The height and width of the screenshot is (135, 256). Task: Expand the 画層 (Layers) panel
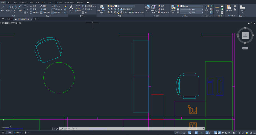[x=120, y=16]
